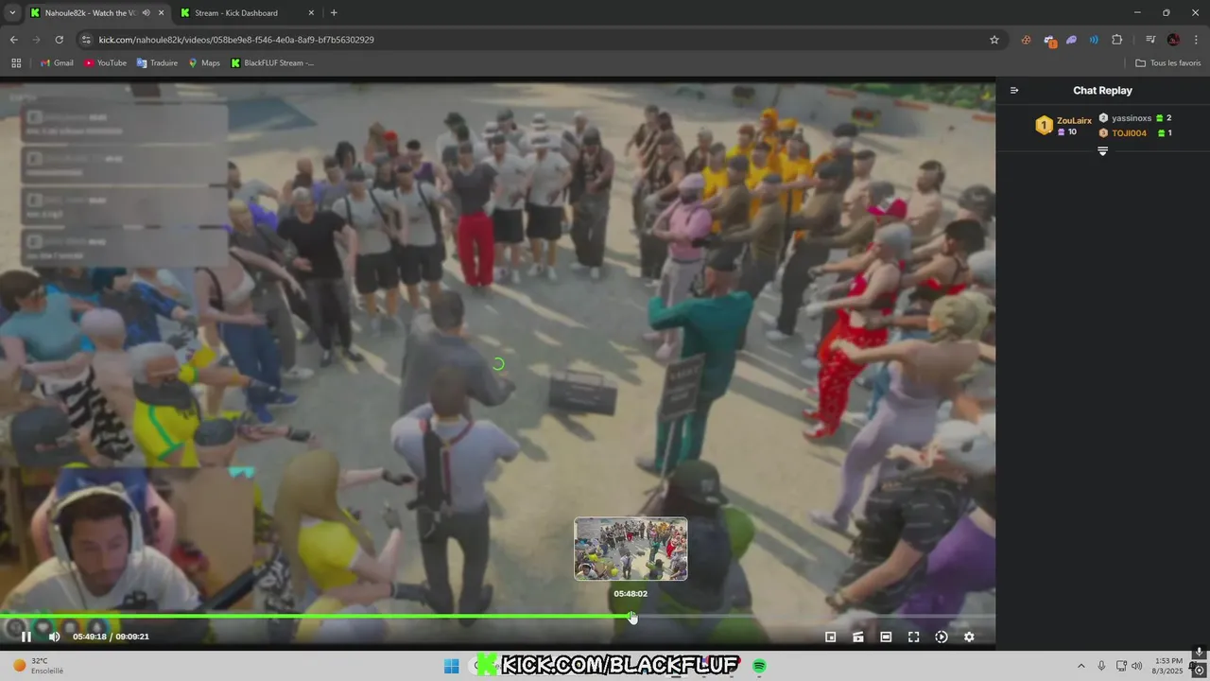Open the weather widget showing 32°C
This screenshot has height=681, width=1210.
pyautogui.click(x=38, y=666)
